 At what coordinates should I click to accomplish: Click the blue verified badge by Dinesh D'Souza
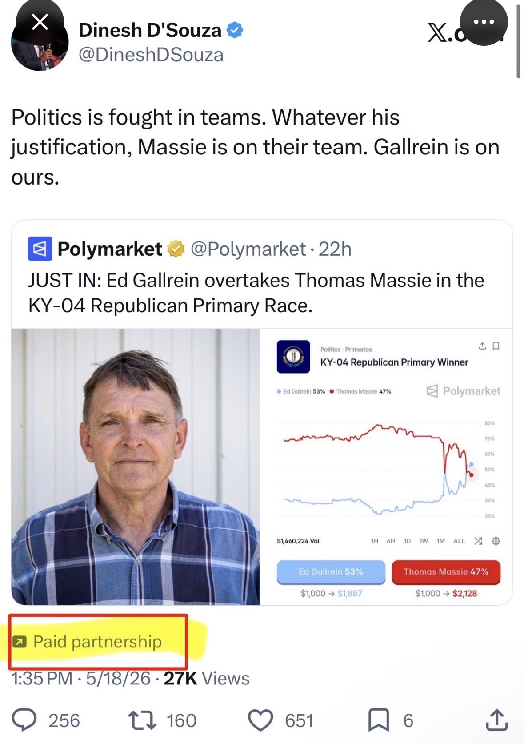point(235,30)
